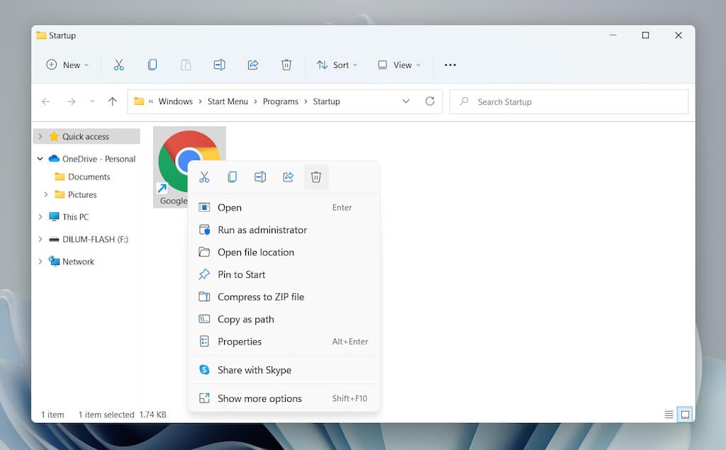
Task: Expand the Quick access tree node
Action: point(40,137)
